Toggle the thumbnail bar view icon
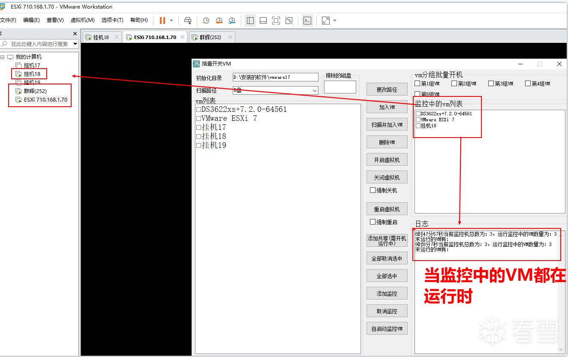The height and width of the screenshot is (357, 568). tap(263, 21)
